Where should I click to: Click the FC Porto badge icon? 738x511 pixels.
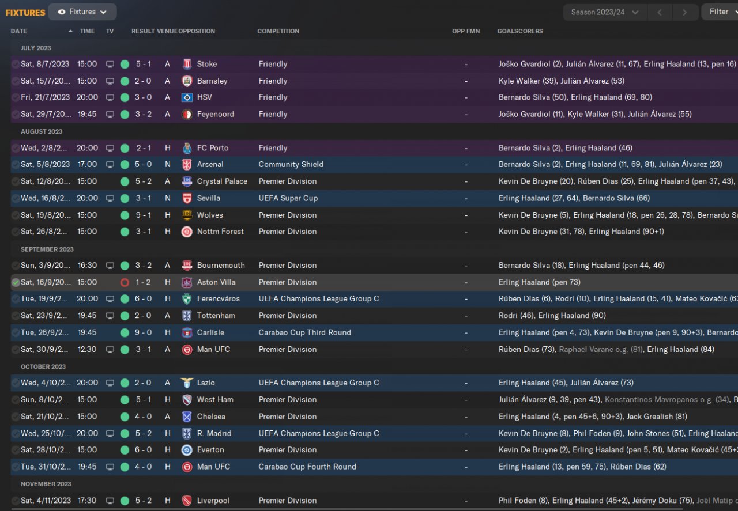187,148
